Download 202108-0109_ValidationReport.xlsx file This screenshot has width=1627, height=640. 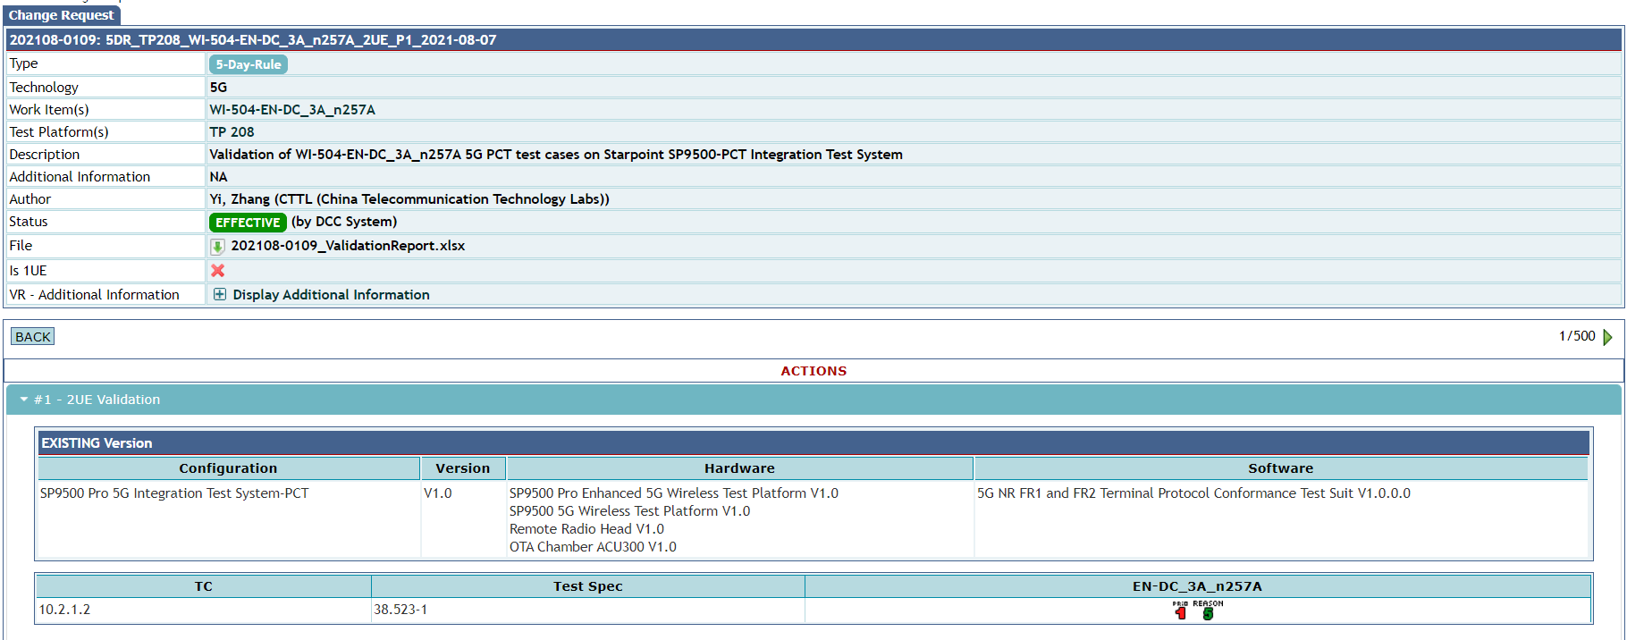pyautogui.click(x=348, y=246)
